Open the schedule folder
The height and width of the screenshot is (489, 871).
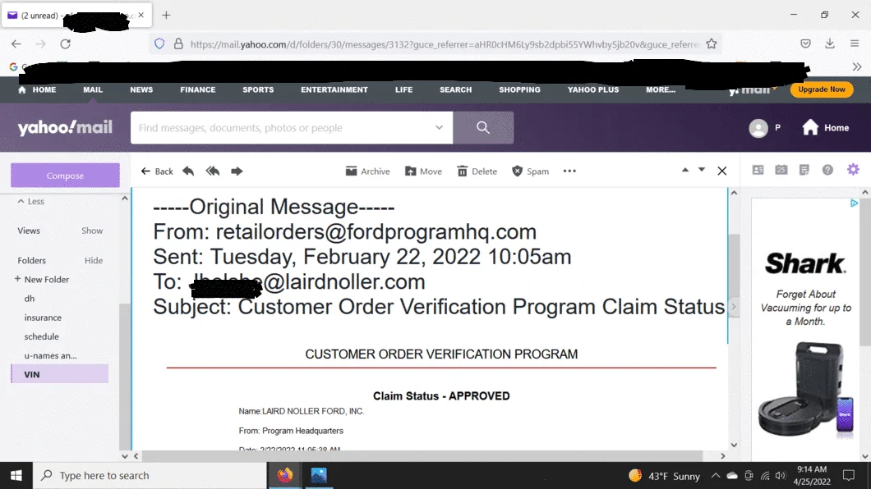pyautogui.click(x=42, y=336)
